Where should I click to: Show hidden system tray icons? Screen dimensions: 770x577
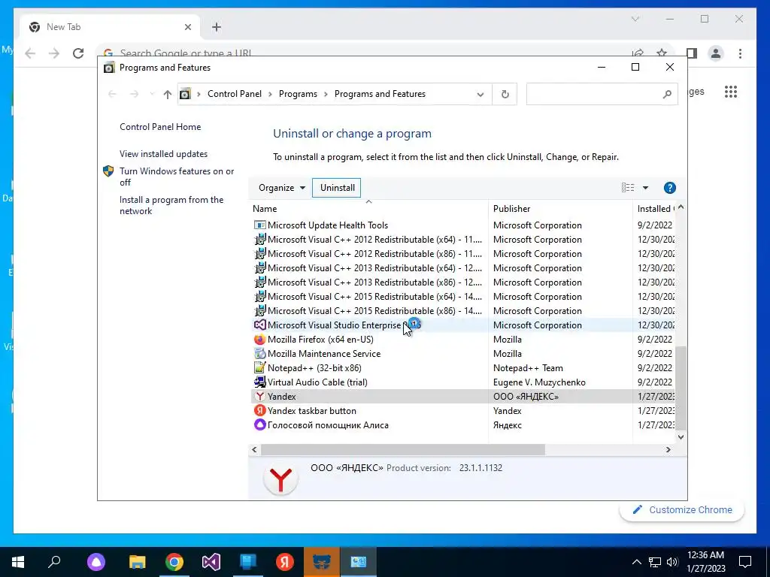point(636,562)
